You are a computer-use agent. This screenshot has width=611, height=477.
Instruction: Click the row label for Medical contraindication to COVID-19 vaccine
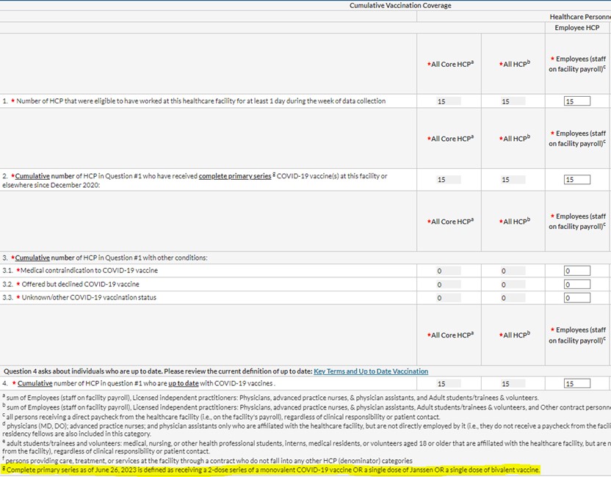88,270
